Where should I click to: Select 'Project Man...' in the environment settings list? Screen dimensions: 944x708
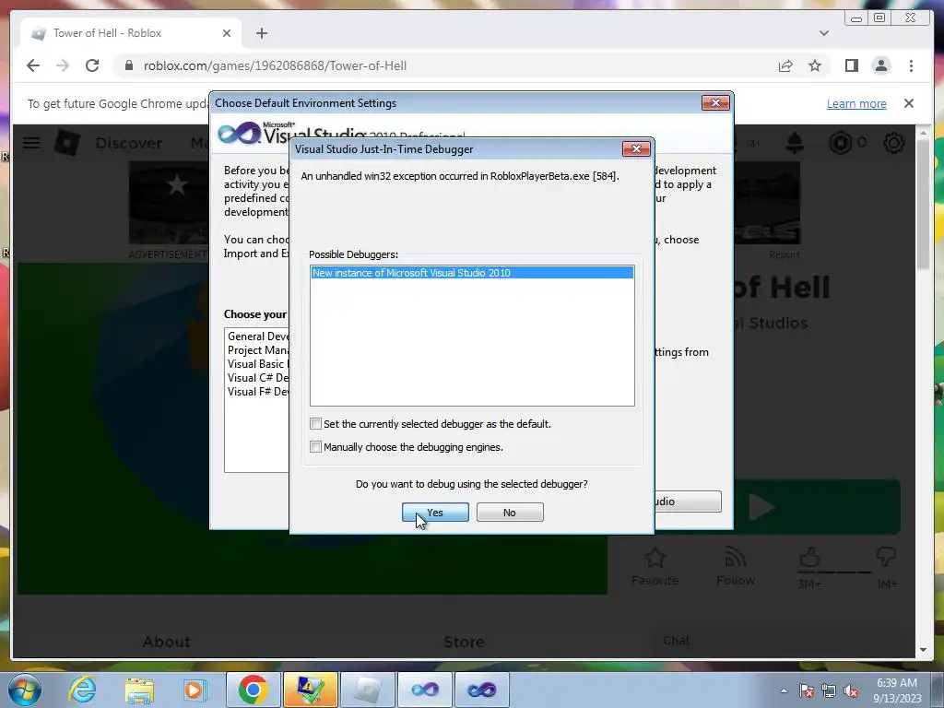click(258, 350)
